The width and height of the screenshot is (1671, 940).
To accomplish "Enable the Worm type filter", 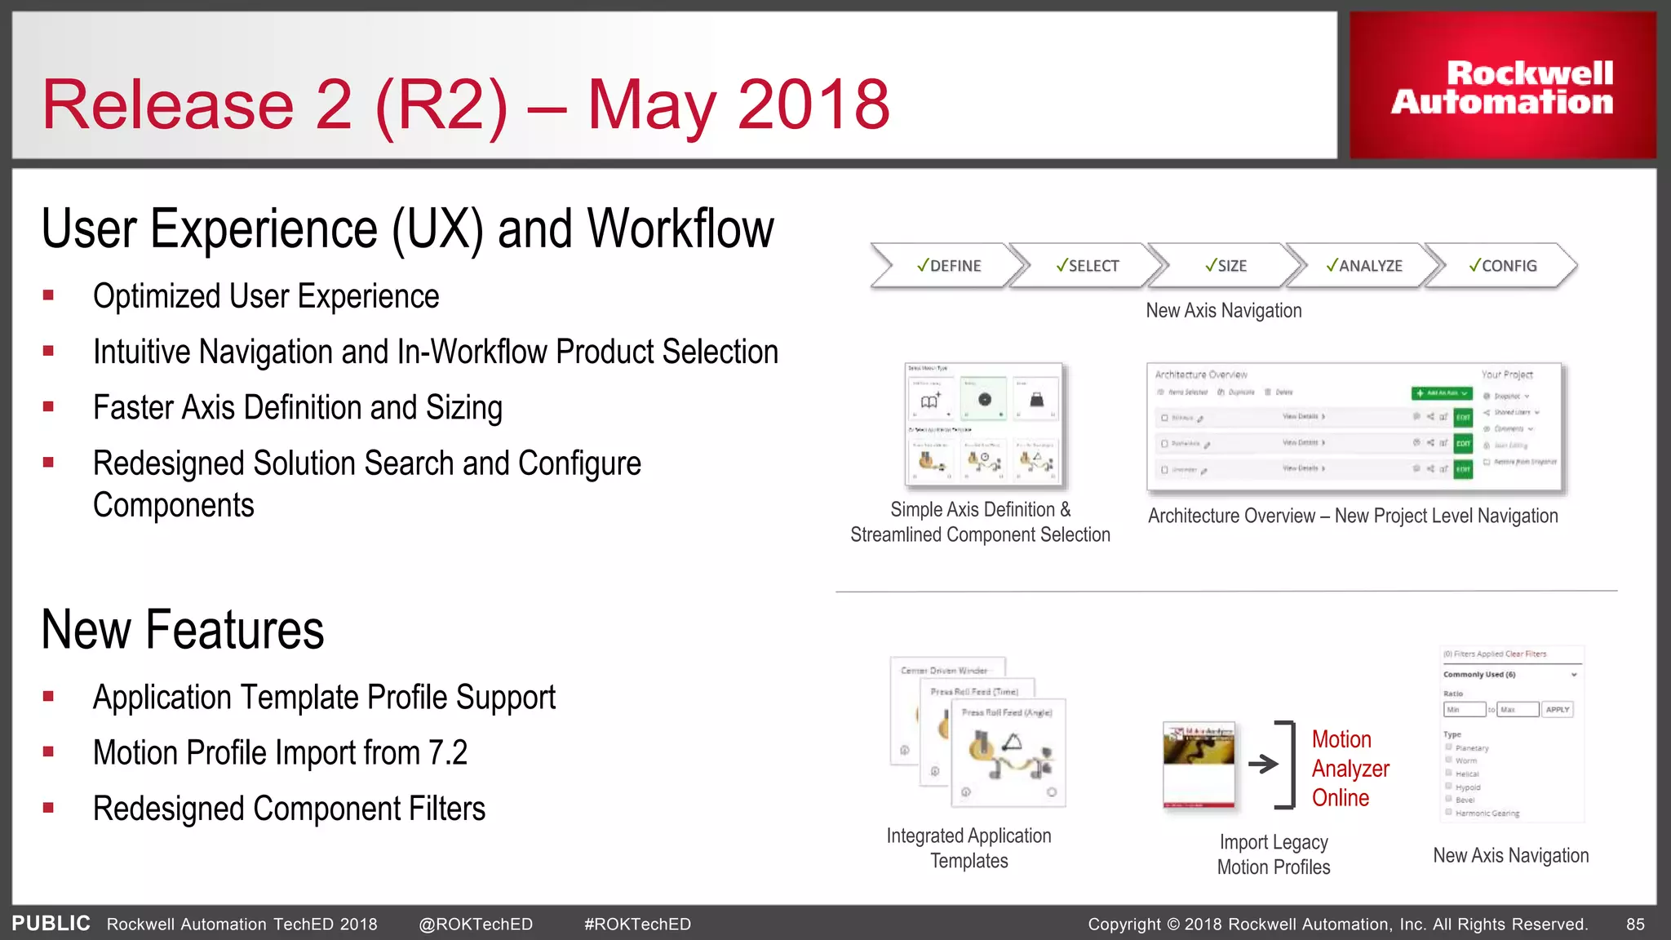I will 1448,759.
